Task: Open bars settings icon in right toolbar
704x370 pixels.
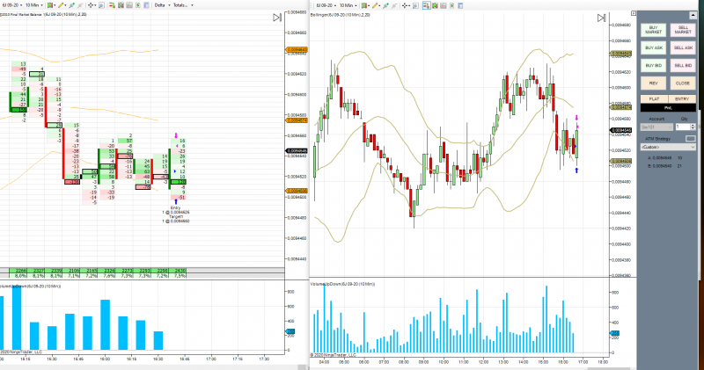Action: (435, 5)
